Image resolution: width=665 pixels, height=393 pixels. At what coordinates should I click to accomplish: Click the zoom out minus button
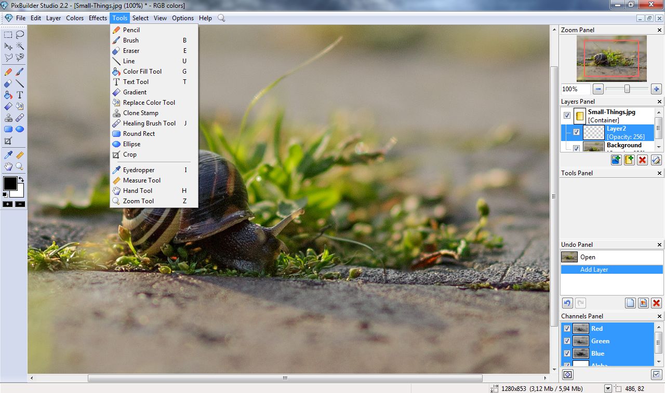(x=598, y=89)
